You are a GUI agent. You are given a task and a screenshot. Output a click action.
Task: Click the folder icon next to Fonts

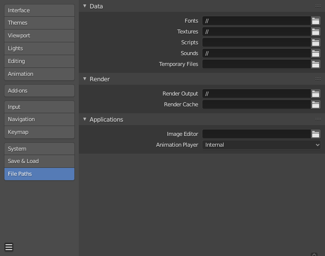tap(316, 21)
